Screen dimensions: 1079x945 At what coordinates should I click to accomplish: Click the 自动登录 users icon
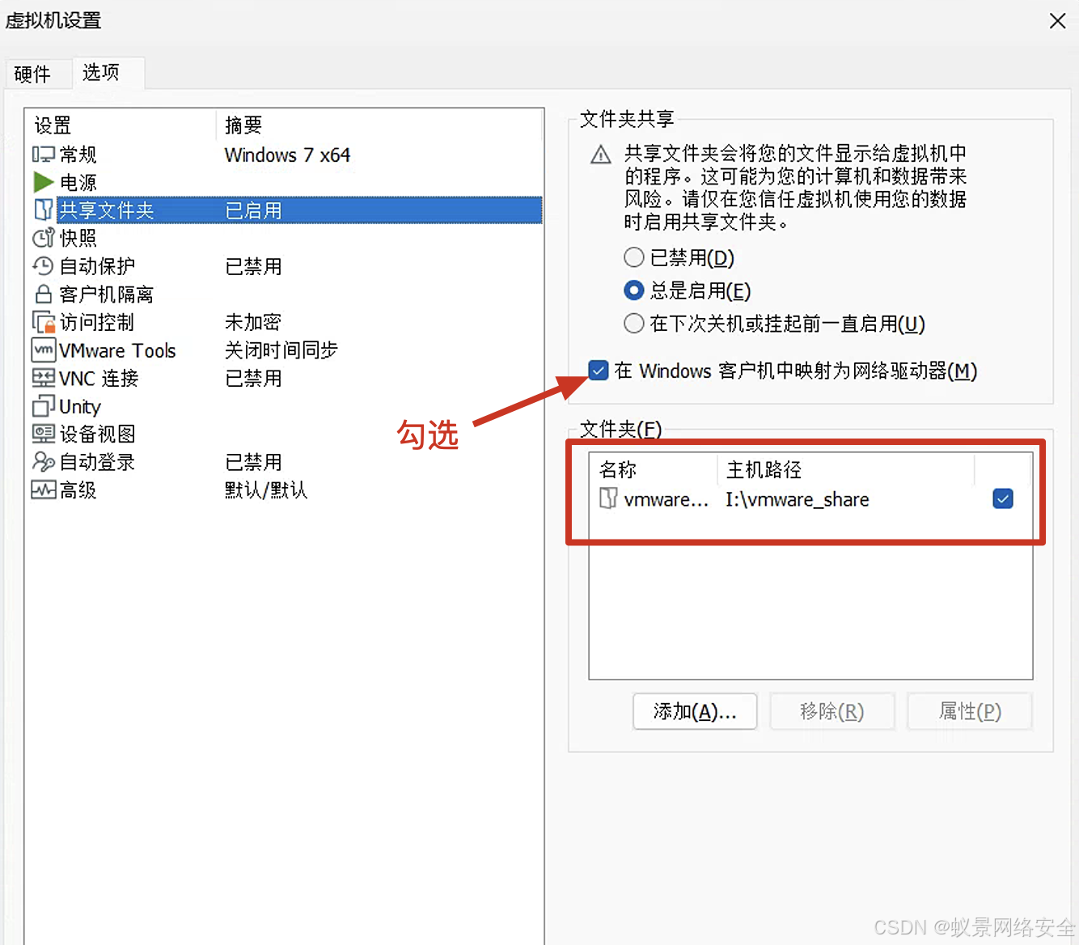[x=44, y=462]
